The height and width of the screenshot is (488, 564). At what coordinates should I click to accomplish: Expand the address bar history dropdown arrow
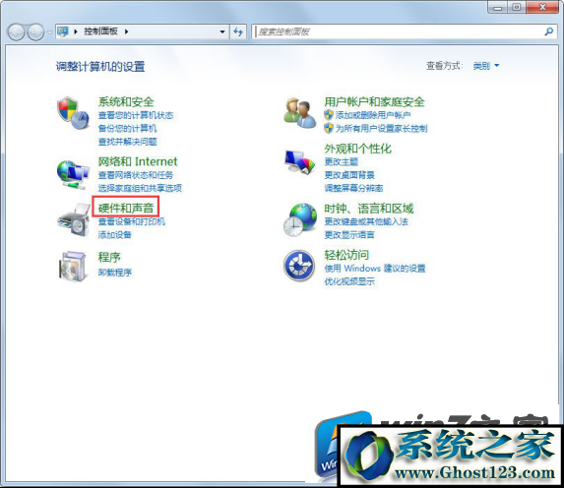click(x=222, y=31)
